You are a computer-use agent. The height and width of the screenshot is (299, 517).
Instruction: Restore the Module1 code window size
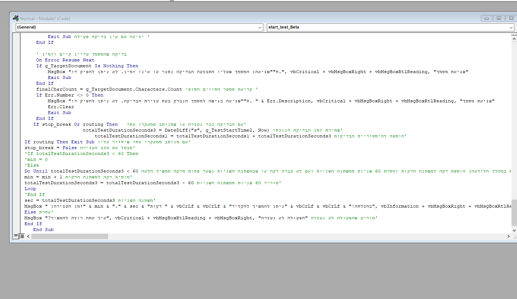498,18
